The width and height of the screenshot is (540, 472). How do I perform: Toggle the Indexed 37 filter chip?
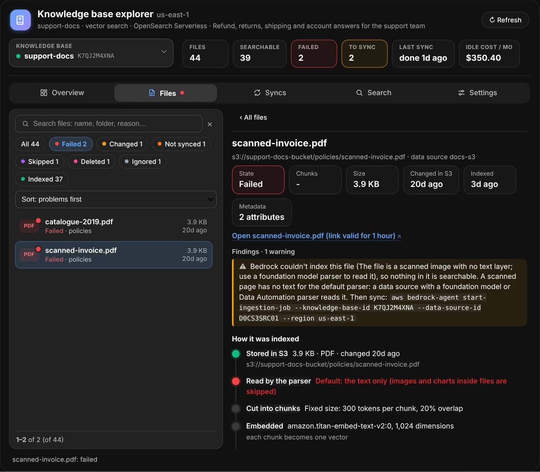(42, 179)
